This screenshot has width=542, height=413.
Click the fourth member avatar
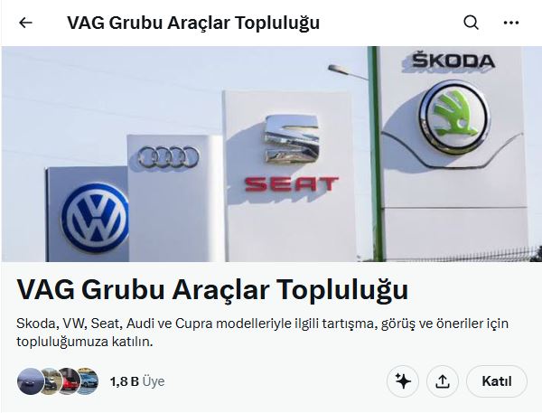[89, 381]
